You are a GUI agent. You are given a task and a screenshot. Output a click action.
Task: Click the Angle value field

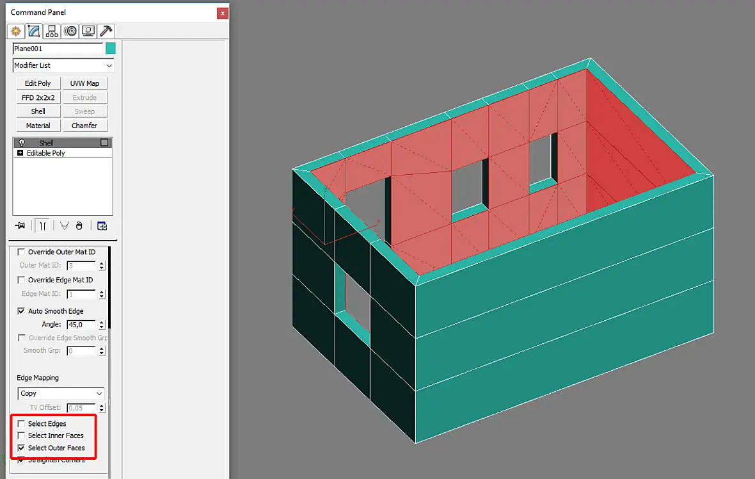pos(82,324)
